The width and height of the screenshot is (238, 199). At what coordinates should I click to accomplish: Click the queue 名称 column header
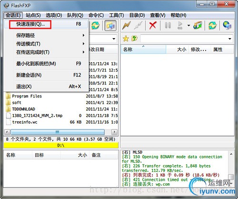[18, 155]
